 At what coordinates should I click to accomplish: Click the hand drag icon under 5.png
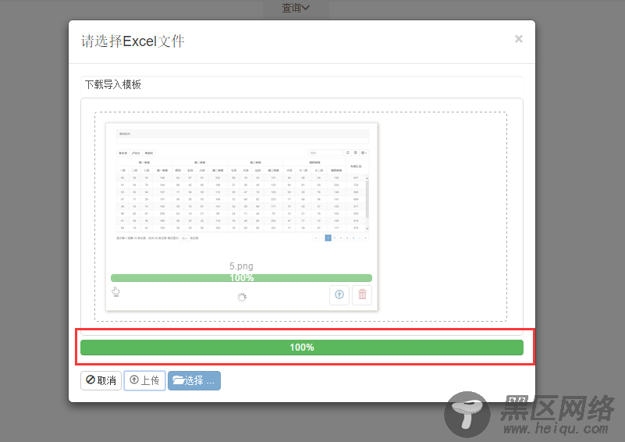[x=115, y=291]
